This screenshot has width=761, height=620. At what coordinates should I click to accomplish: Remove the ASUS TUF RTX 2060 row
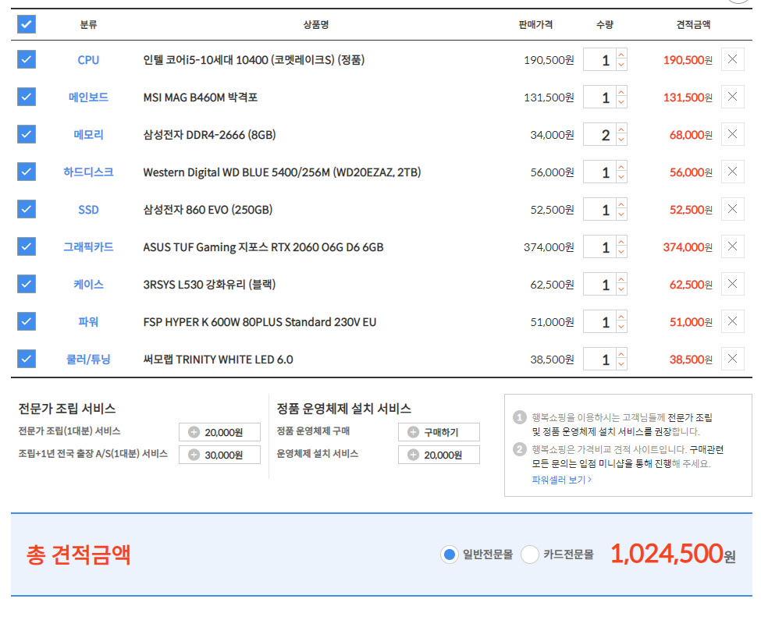tap(732, 246)
